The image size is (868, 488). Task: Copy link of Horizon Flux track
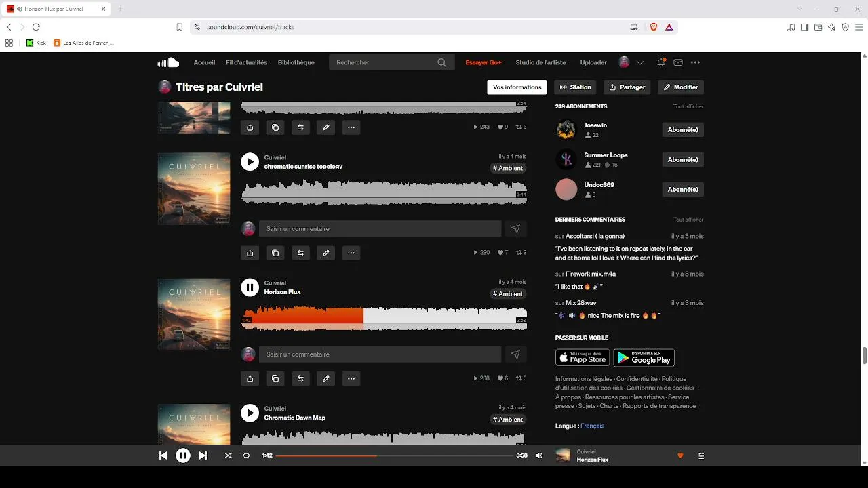[x=275, y=378]
